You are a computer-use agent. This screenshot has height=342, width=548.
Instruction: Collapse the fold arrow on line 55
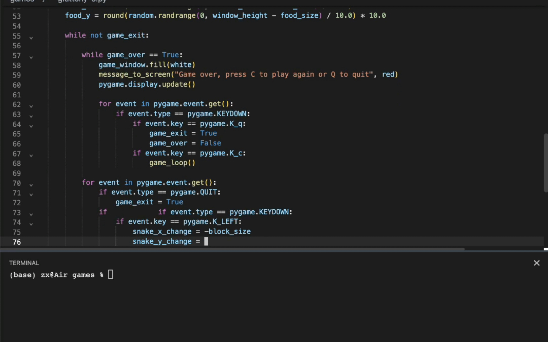click(x=31, y=38)
